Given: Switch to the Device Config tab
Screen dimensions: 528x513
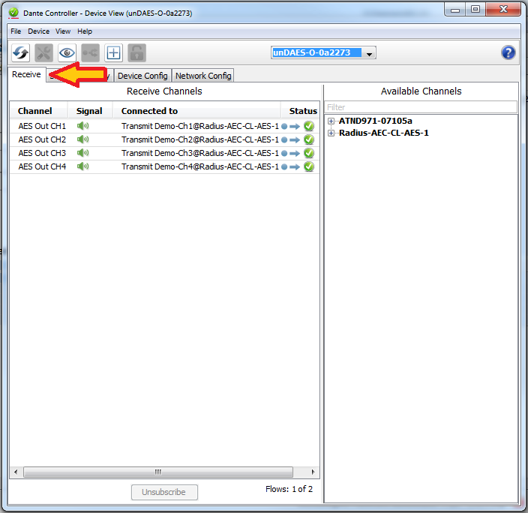Looking at the screenshot, I should click(x=142, y=76).
